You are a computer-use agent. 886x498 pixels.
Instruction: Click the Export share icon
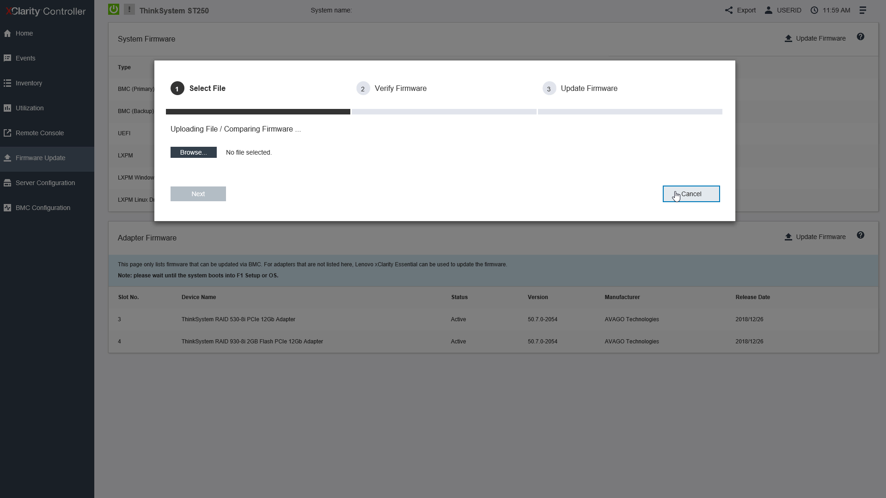click(x=729, y=10)
